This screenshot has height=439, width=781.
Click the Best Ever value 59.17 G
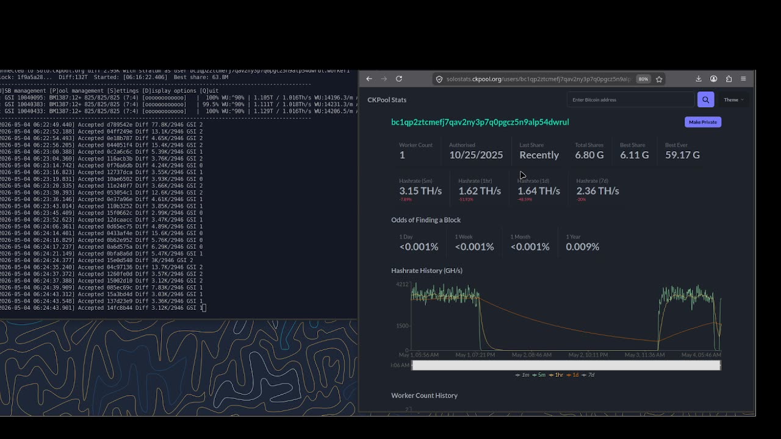point(682,155)
